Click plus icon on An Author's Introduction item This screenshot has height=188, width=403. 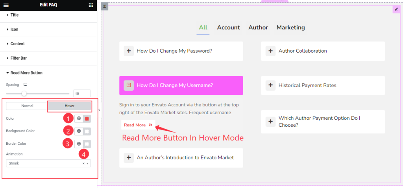[x=129, y=158]
